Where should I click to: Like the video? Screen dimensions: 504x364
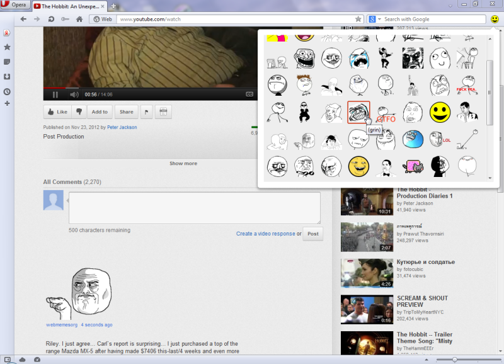57,112
